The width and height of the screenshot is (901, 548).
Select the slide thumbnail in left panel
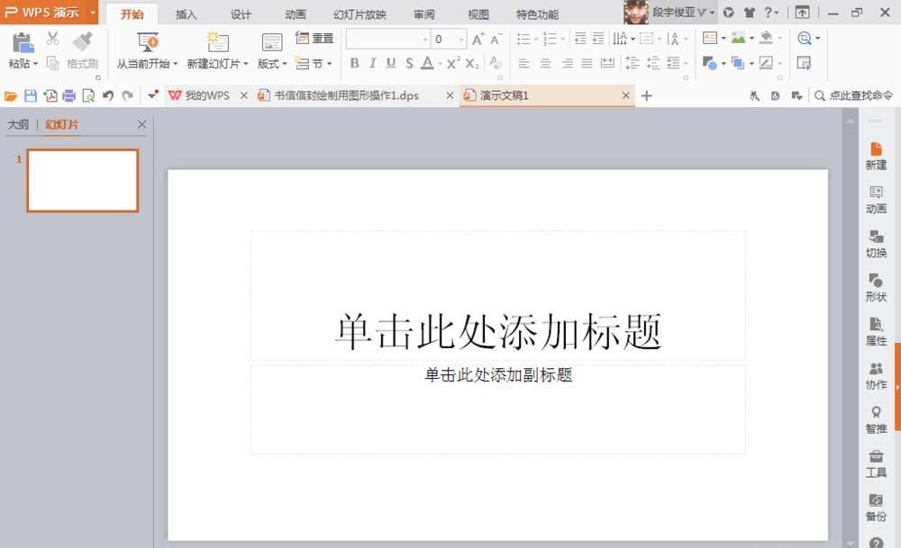click(82, 180)
